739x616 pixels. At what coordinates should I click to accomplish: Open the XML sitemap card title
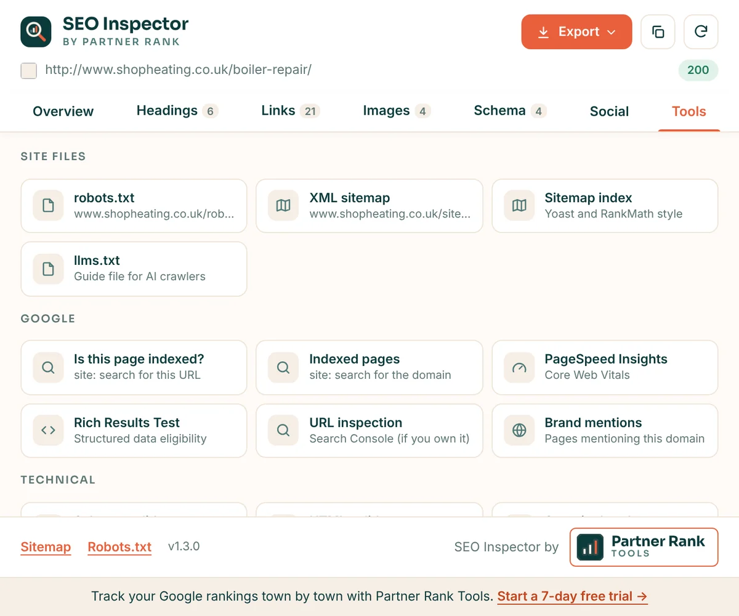pos(349,198)
